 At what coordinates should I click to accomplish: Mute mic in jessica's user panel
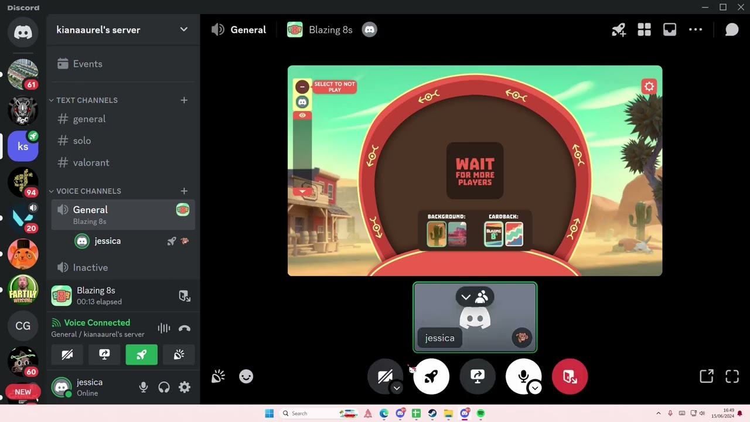click(x=143, y=387)
